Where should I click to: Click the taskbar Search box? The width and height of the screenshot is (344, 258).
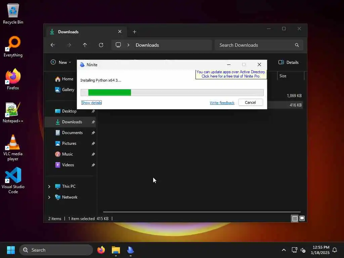[56, 250]
